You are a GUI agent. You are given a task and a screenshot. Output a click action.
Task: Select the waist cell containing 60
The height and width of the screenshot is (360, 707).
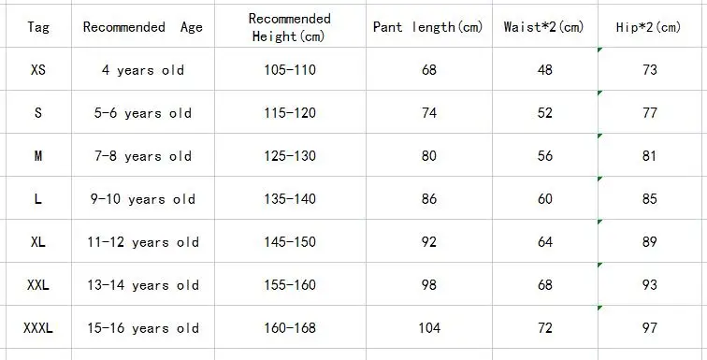544,198
